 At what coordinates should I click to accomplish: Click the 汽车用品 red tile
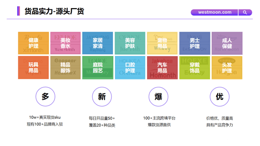point(162,68)
